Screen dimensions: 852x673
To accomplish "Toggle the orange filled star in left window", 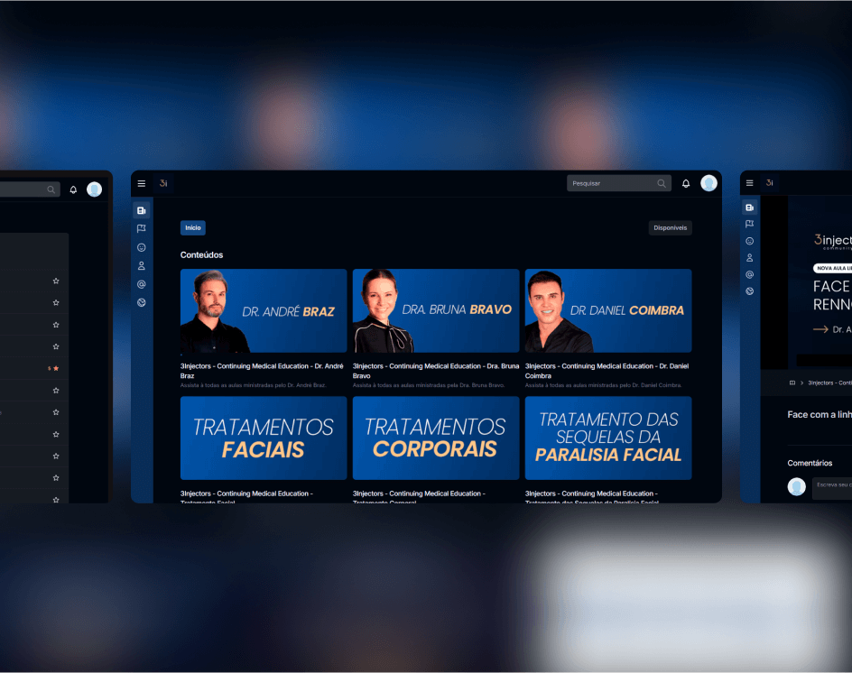I will point(56,368).
